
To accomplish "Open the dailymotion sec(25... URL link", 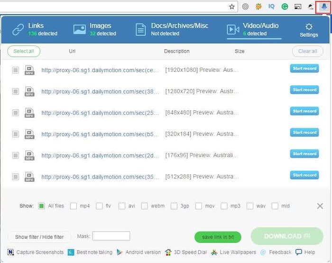I will click(100, 113).
